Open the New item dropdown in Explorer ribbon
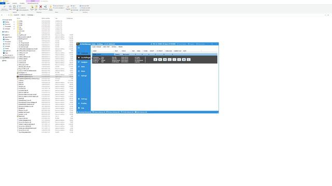Image resolution: width=332 pixels, height=186 pixels. tap(59, 6)
